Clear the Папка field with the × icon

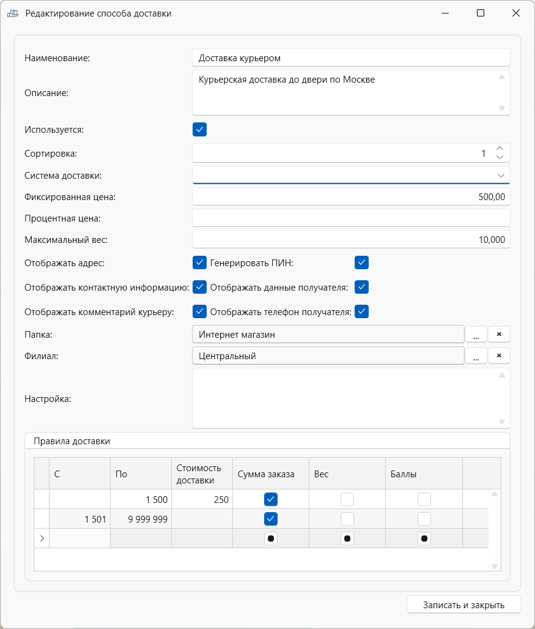(x=499, y=334)
